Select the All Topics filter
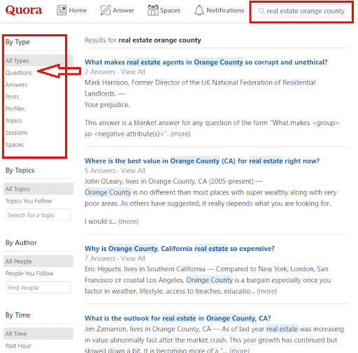Image resolution: width=358 pixels, height=353 pixels. pyautogui.click(x=38, y=189)
